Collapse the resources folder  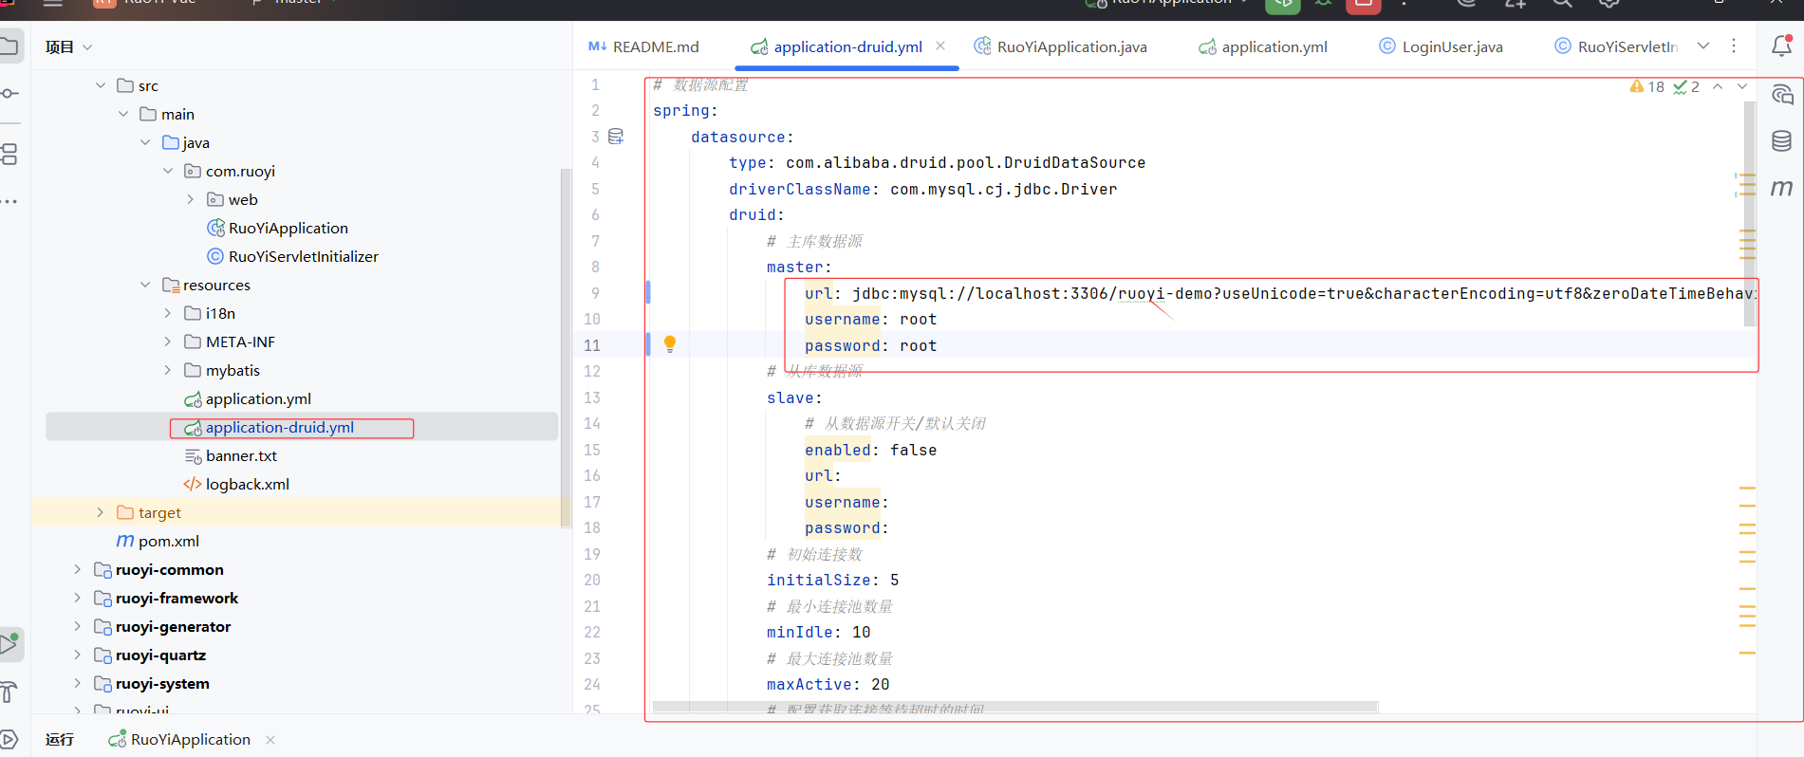coord(145,285)
